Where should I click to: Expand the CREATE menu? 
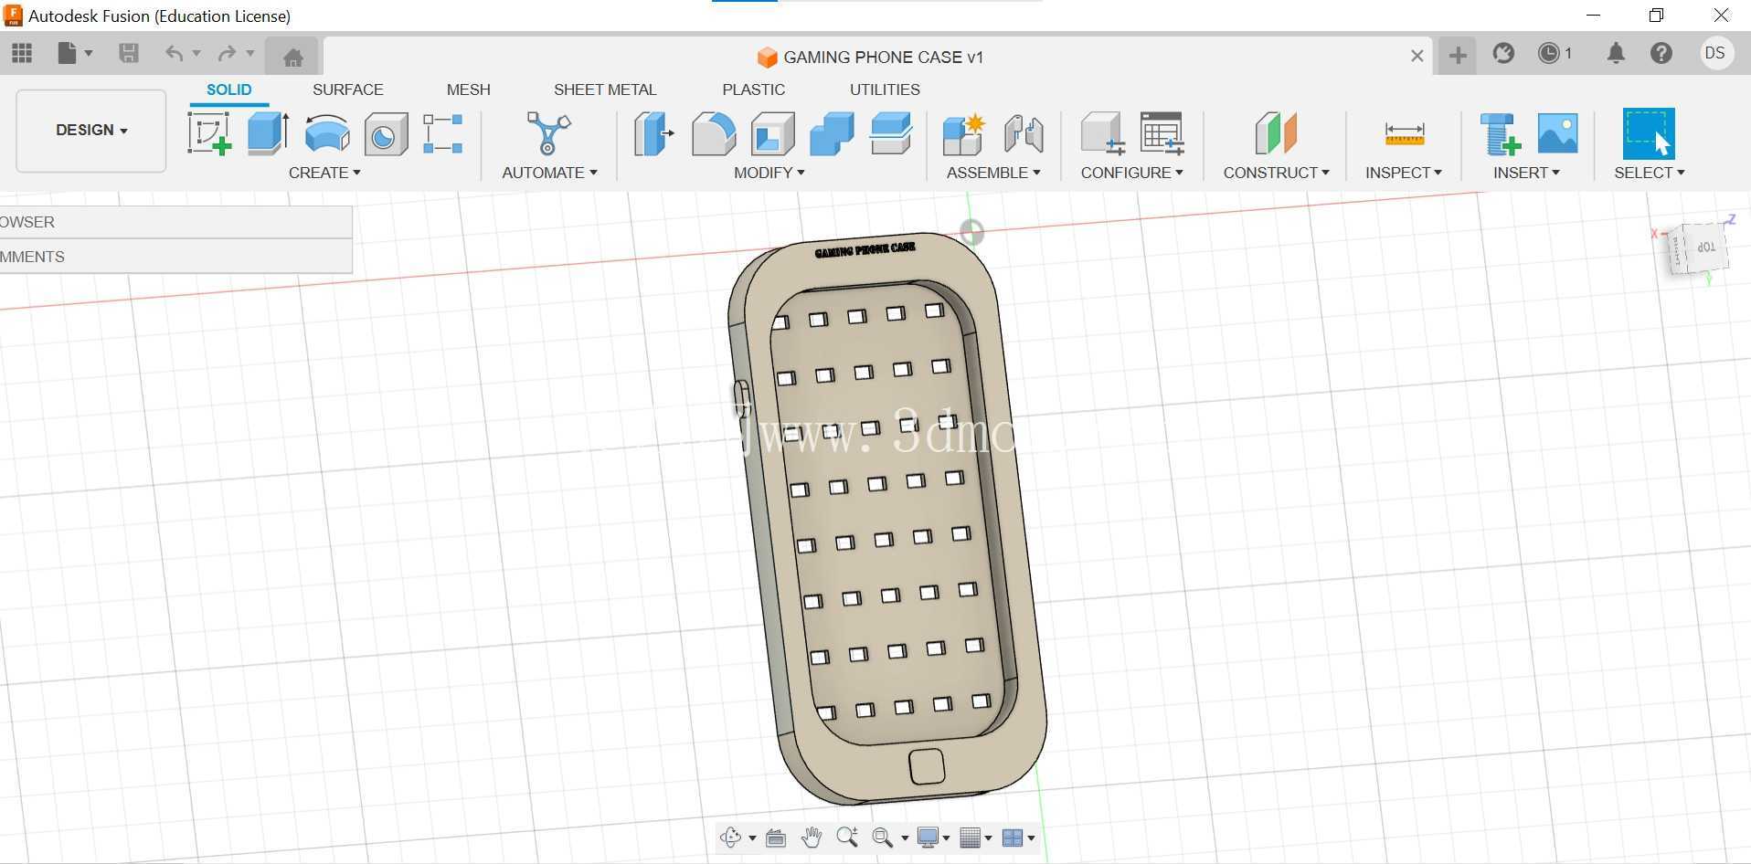point(324,173)
